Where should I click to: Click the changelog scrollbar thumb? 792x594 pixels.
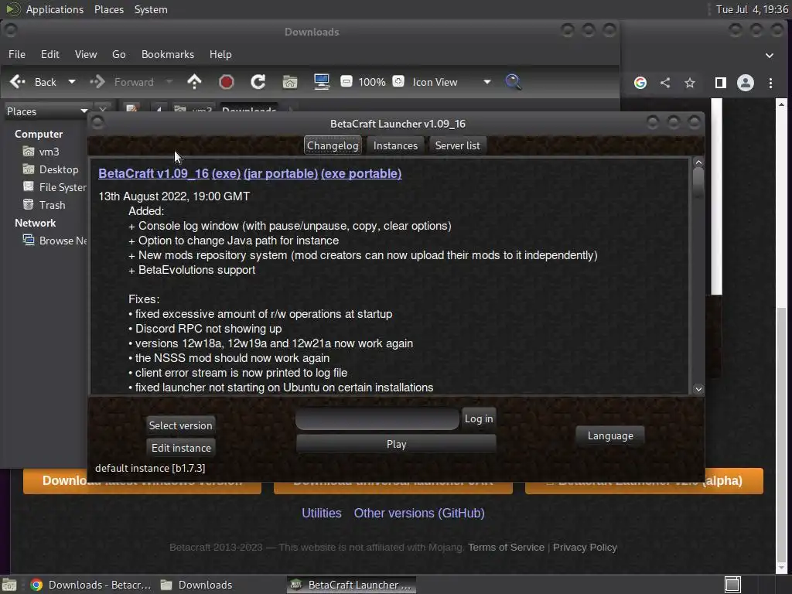click(x=698, y=183)
